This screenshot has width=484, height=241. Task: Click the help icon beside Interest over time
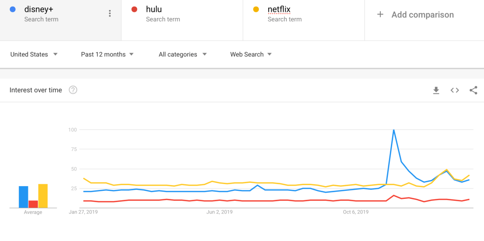point(73,90)
